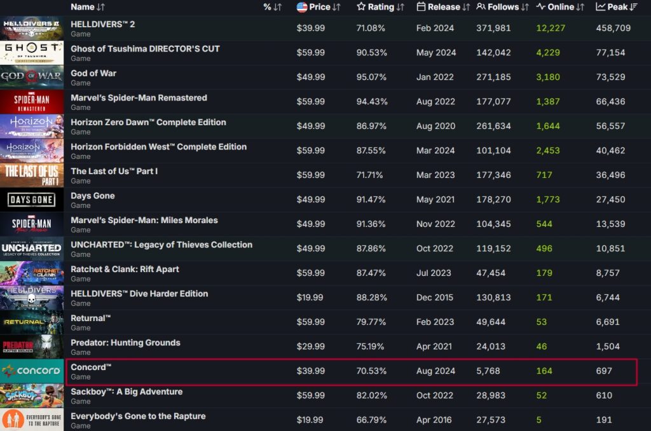The image size is (651, 431).
Task: Click the people icon beside Follows
Action: coord(481,7)
